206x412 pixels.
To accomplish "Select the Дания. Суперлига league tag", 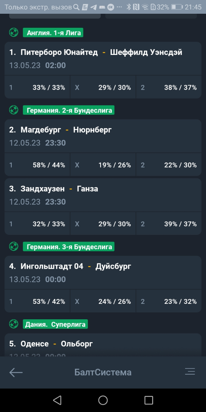I will point(56,324).
